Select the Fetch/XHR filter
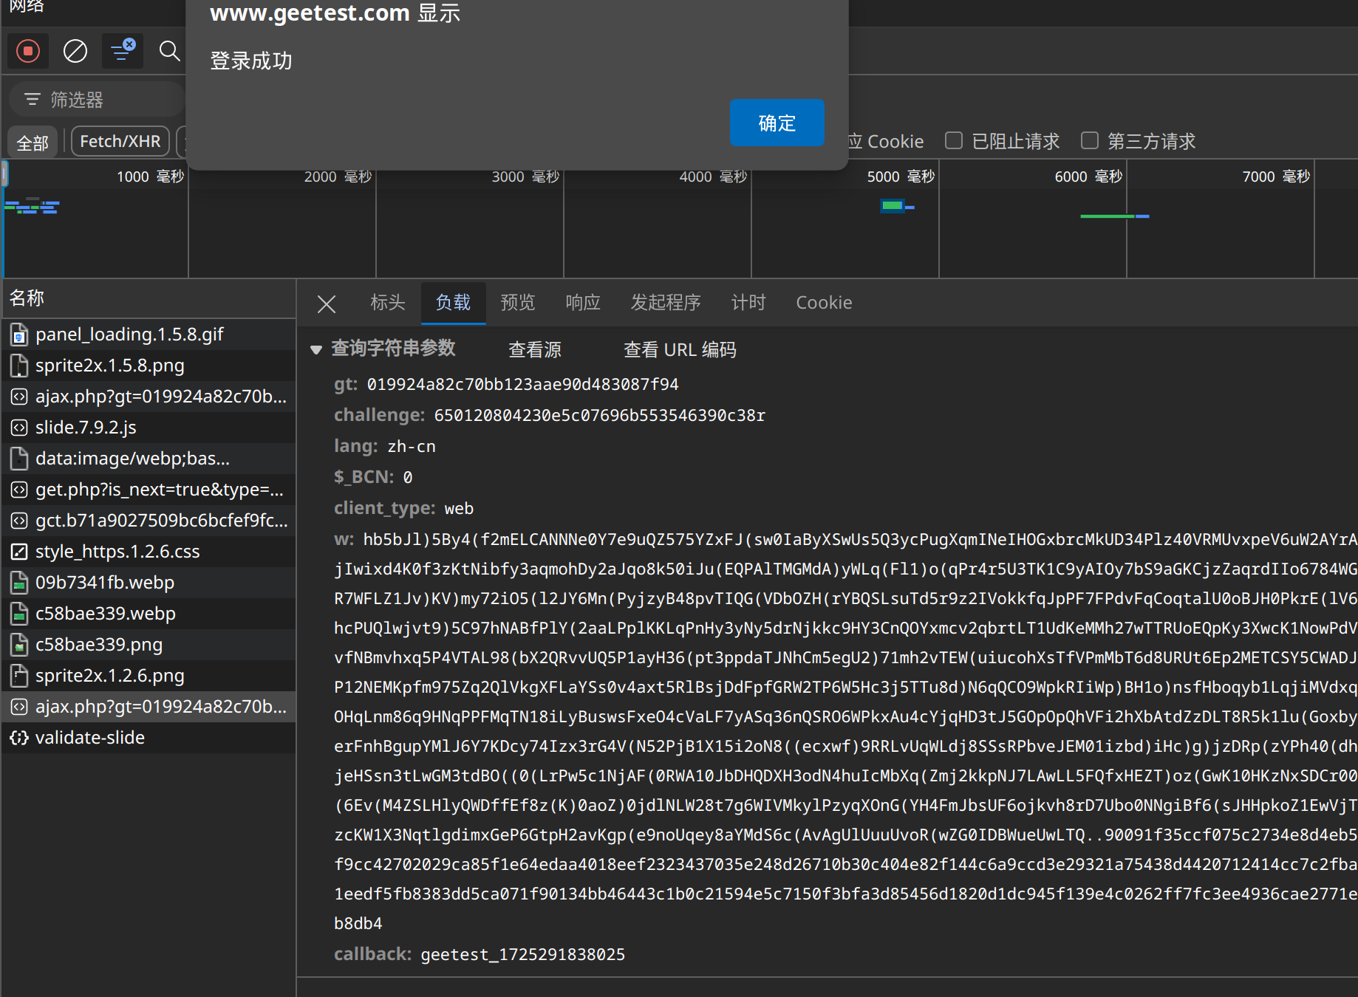 tap(120, 142)
